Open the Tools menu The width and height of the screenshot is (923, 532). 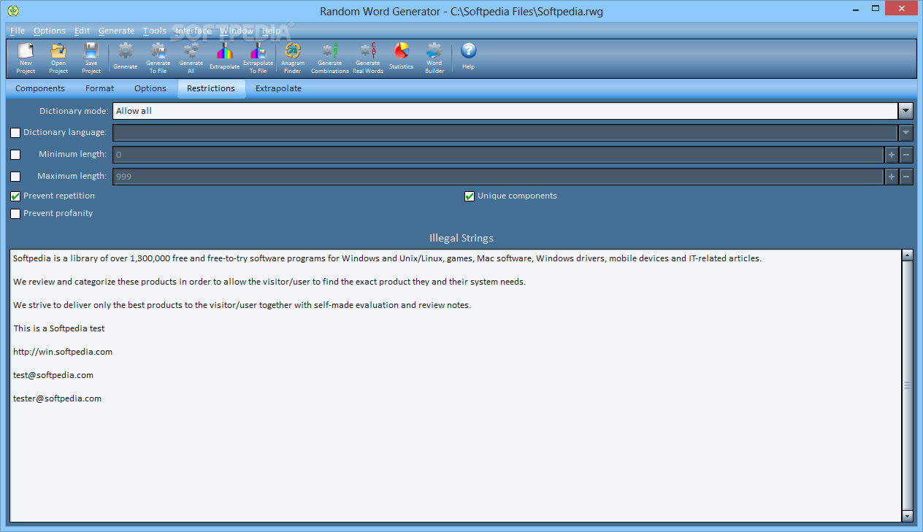[155, 31]
